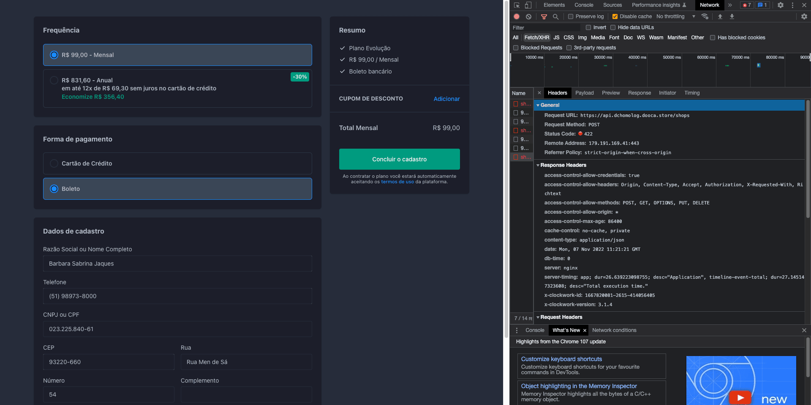Screen dimensions: 811x405
Task: Click the network Filter text box
Action: 546,27
